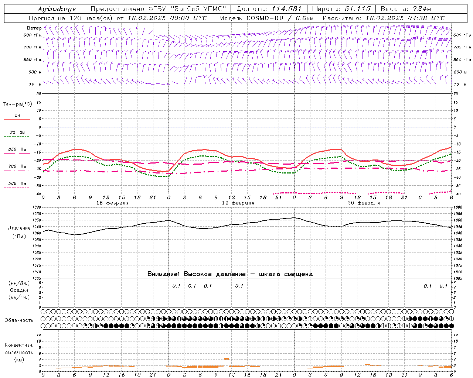Click the Aginskoye station name in header
Image resolution: width=473 pixels, height=378 pixels.
point(57,9)
